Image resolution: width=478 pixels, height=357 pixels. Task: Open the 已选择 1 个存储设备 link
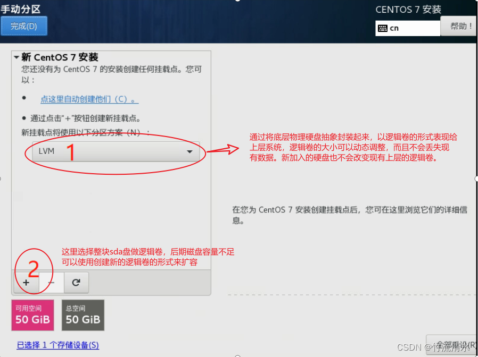57,345
